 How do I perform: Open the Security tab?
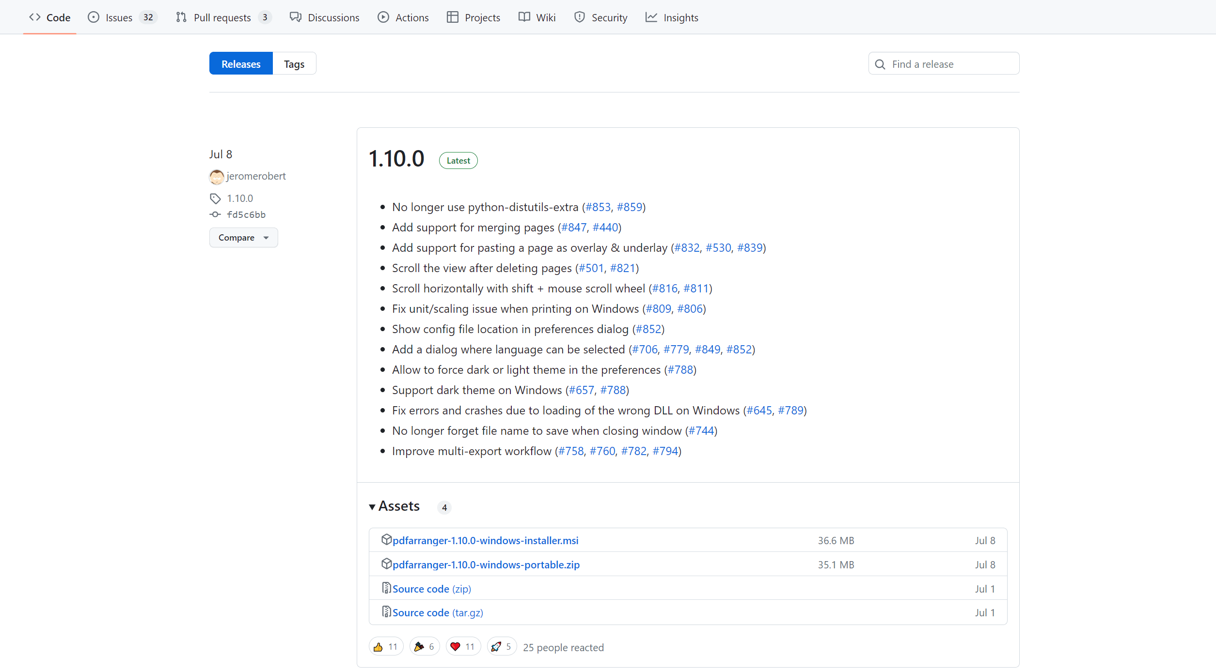tap(601, 17)
